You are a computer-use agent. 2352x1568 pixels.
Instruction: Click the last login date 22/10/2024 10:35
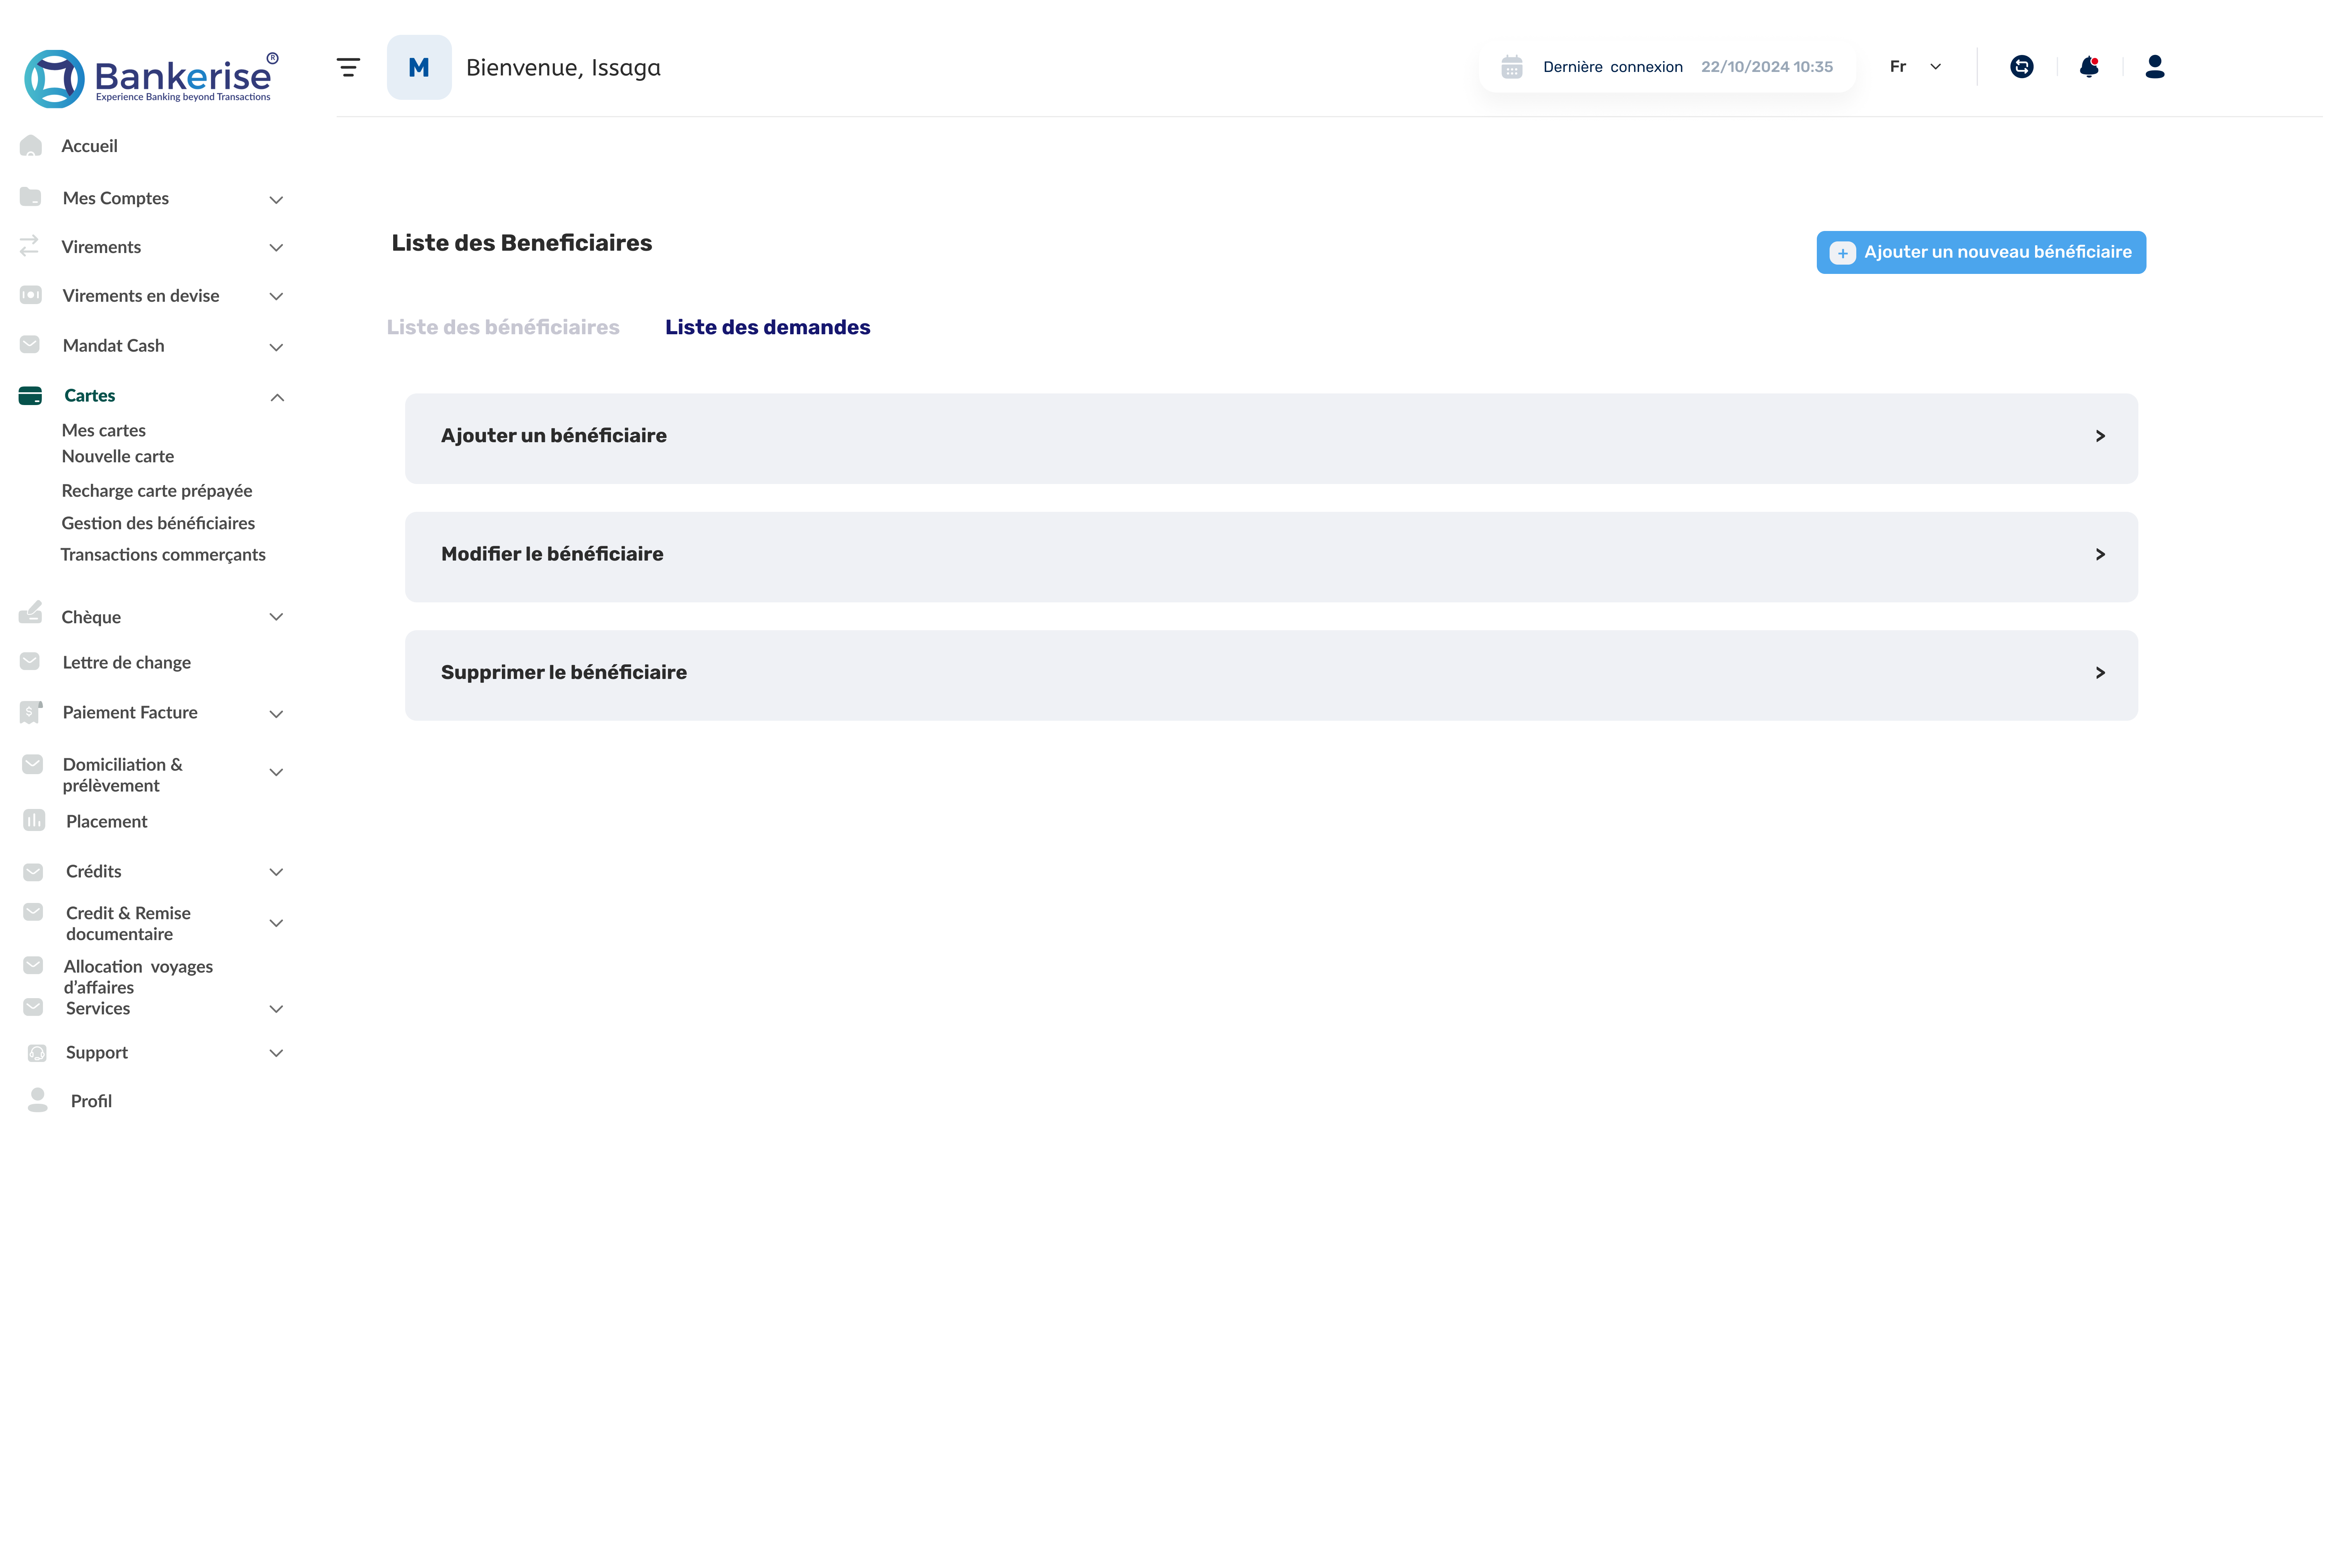(x=1767, y=67)
